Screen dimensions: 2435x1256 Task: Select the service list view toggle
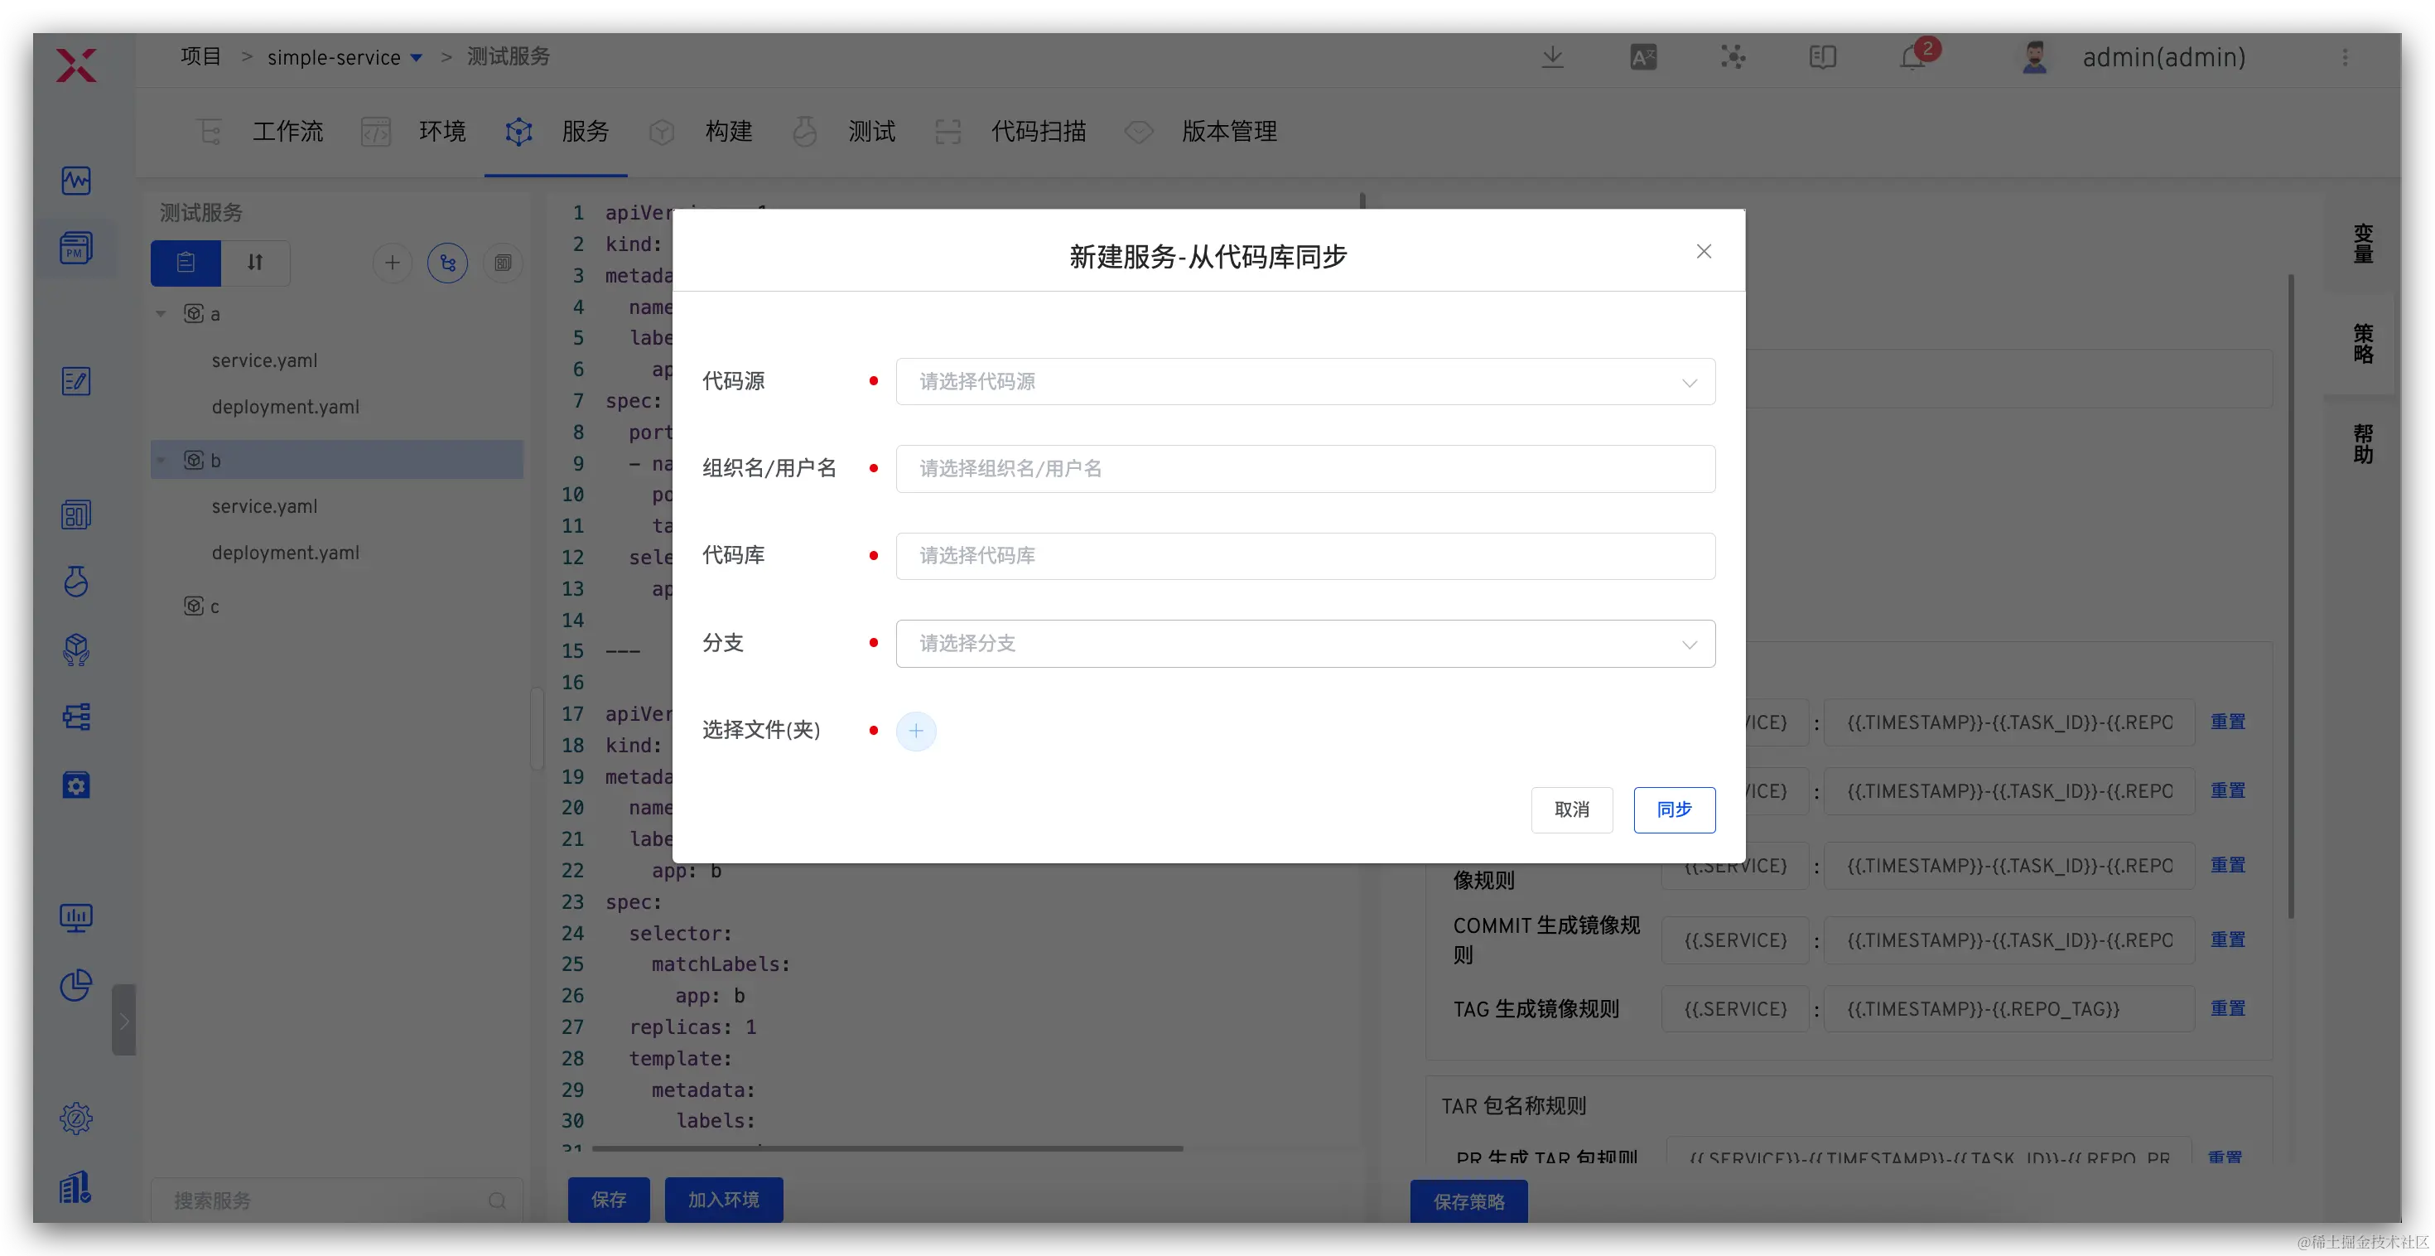click(x=186, y=263)
